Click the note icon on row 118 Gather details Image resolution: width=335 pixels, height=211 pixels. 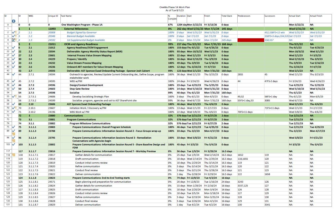14,155
